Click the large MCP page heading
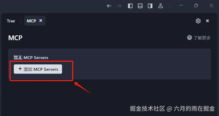 pyautogui.click(x=15, y=38)
